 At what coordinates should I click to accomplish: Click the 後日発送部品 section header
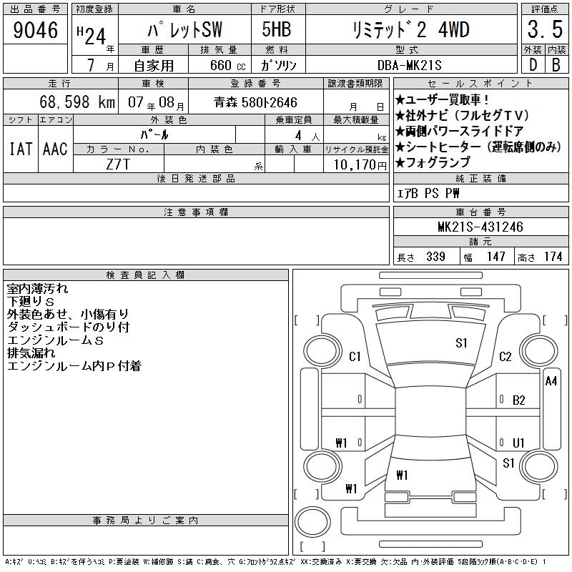(196, 178)
